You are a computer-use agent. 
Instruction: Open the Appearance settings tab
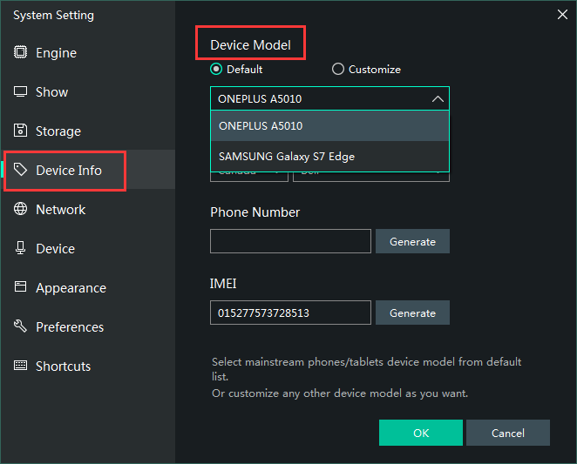pos(71,288)
